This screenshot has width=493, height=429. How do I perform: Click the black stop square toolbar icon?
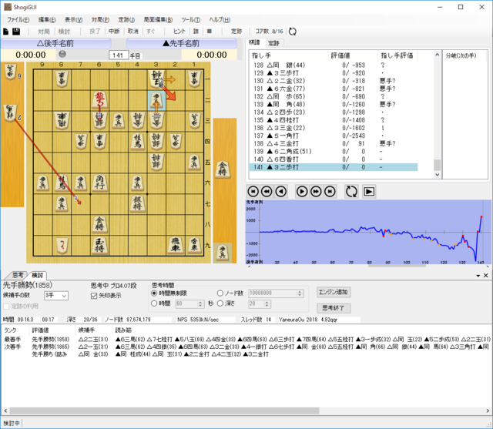click(210, 32)
